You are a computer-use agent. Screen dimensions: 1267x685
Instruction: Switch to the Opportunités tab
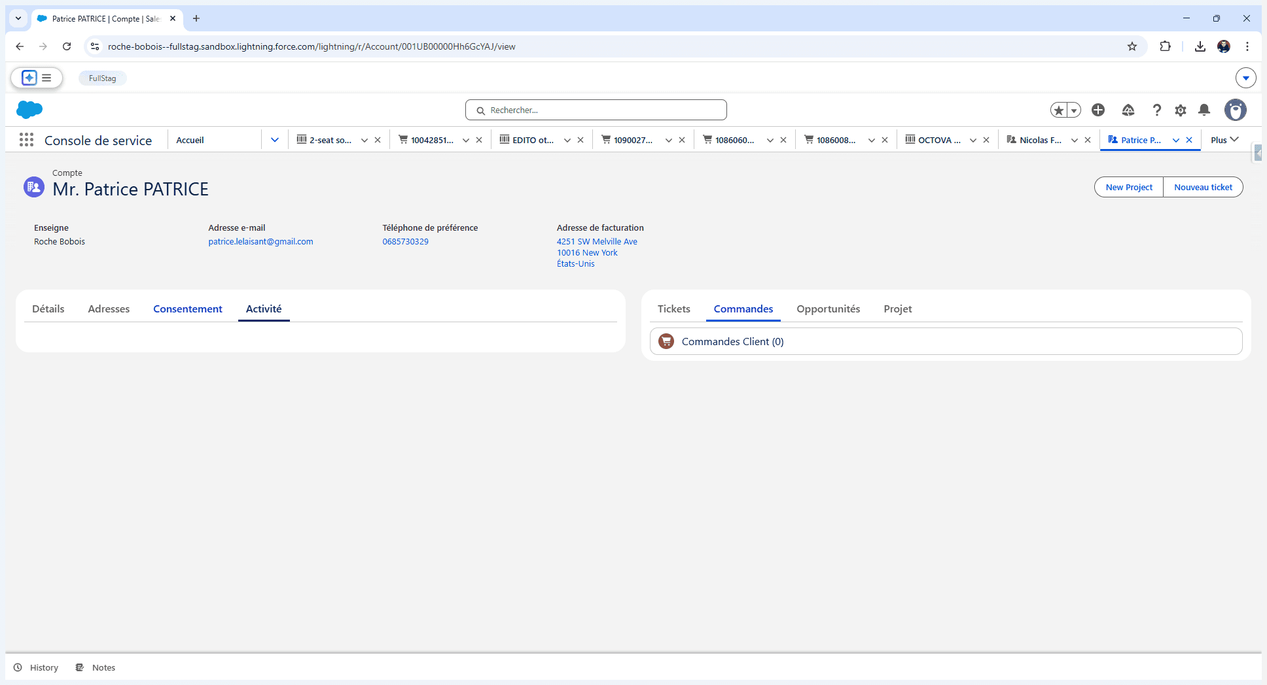(829, 309)
